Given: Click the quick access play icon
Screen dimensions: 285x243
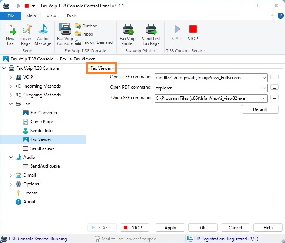Looking at the screenshot, I should pos(19,6).
